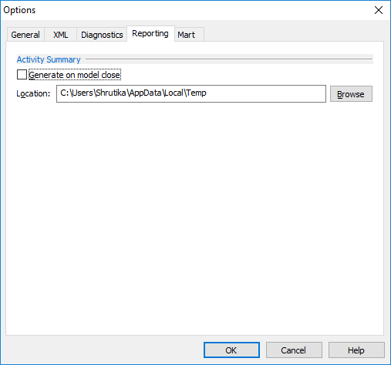Switch to the General tab
The width and height of the screenshot is (391, 365).
pos(25,35)
